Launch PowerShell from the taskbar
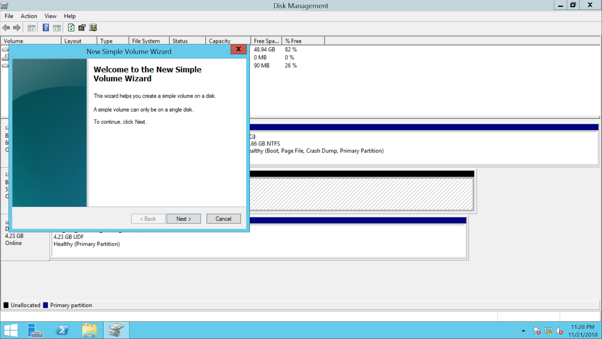Viewport: 602px width, 339px height. [62, 330]
